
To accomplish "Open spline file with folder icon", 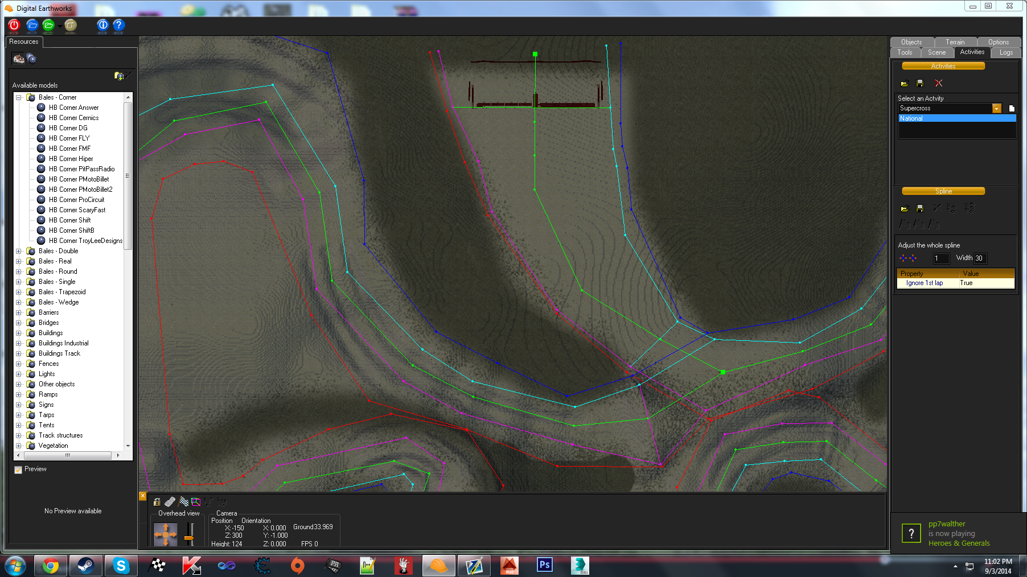I will 905,209.
